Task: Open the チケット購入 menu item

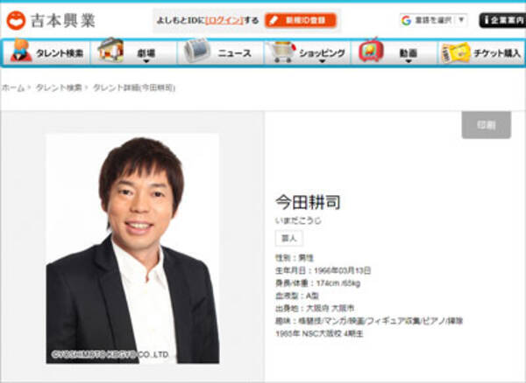Action: point(497,53)
